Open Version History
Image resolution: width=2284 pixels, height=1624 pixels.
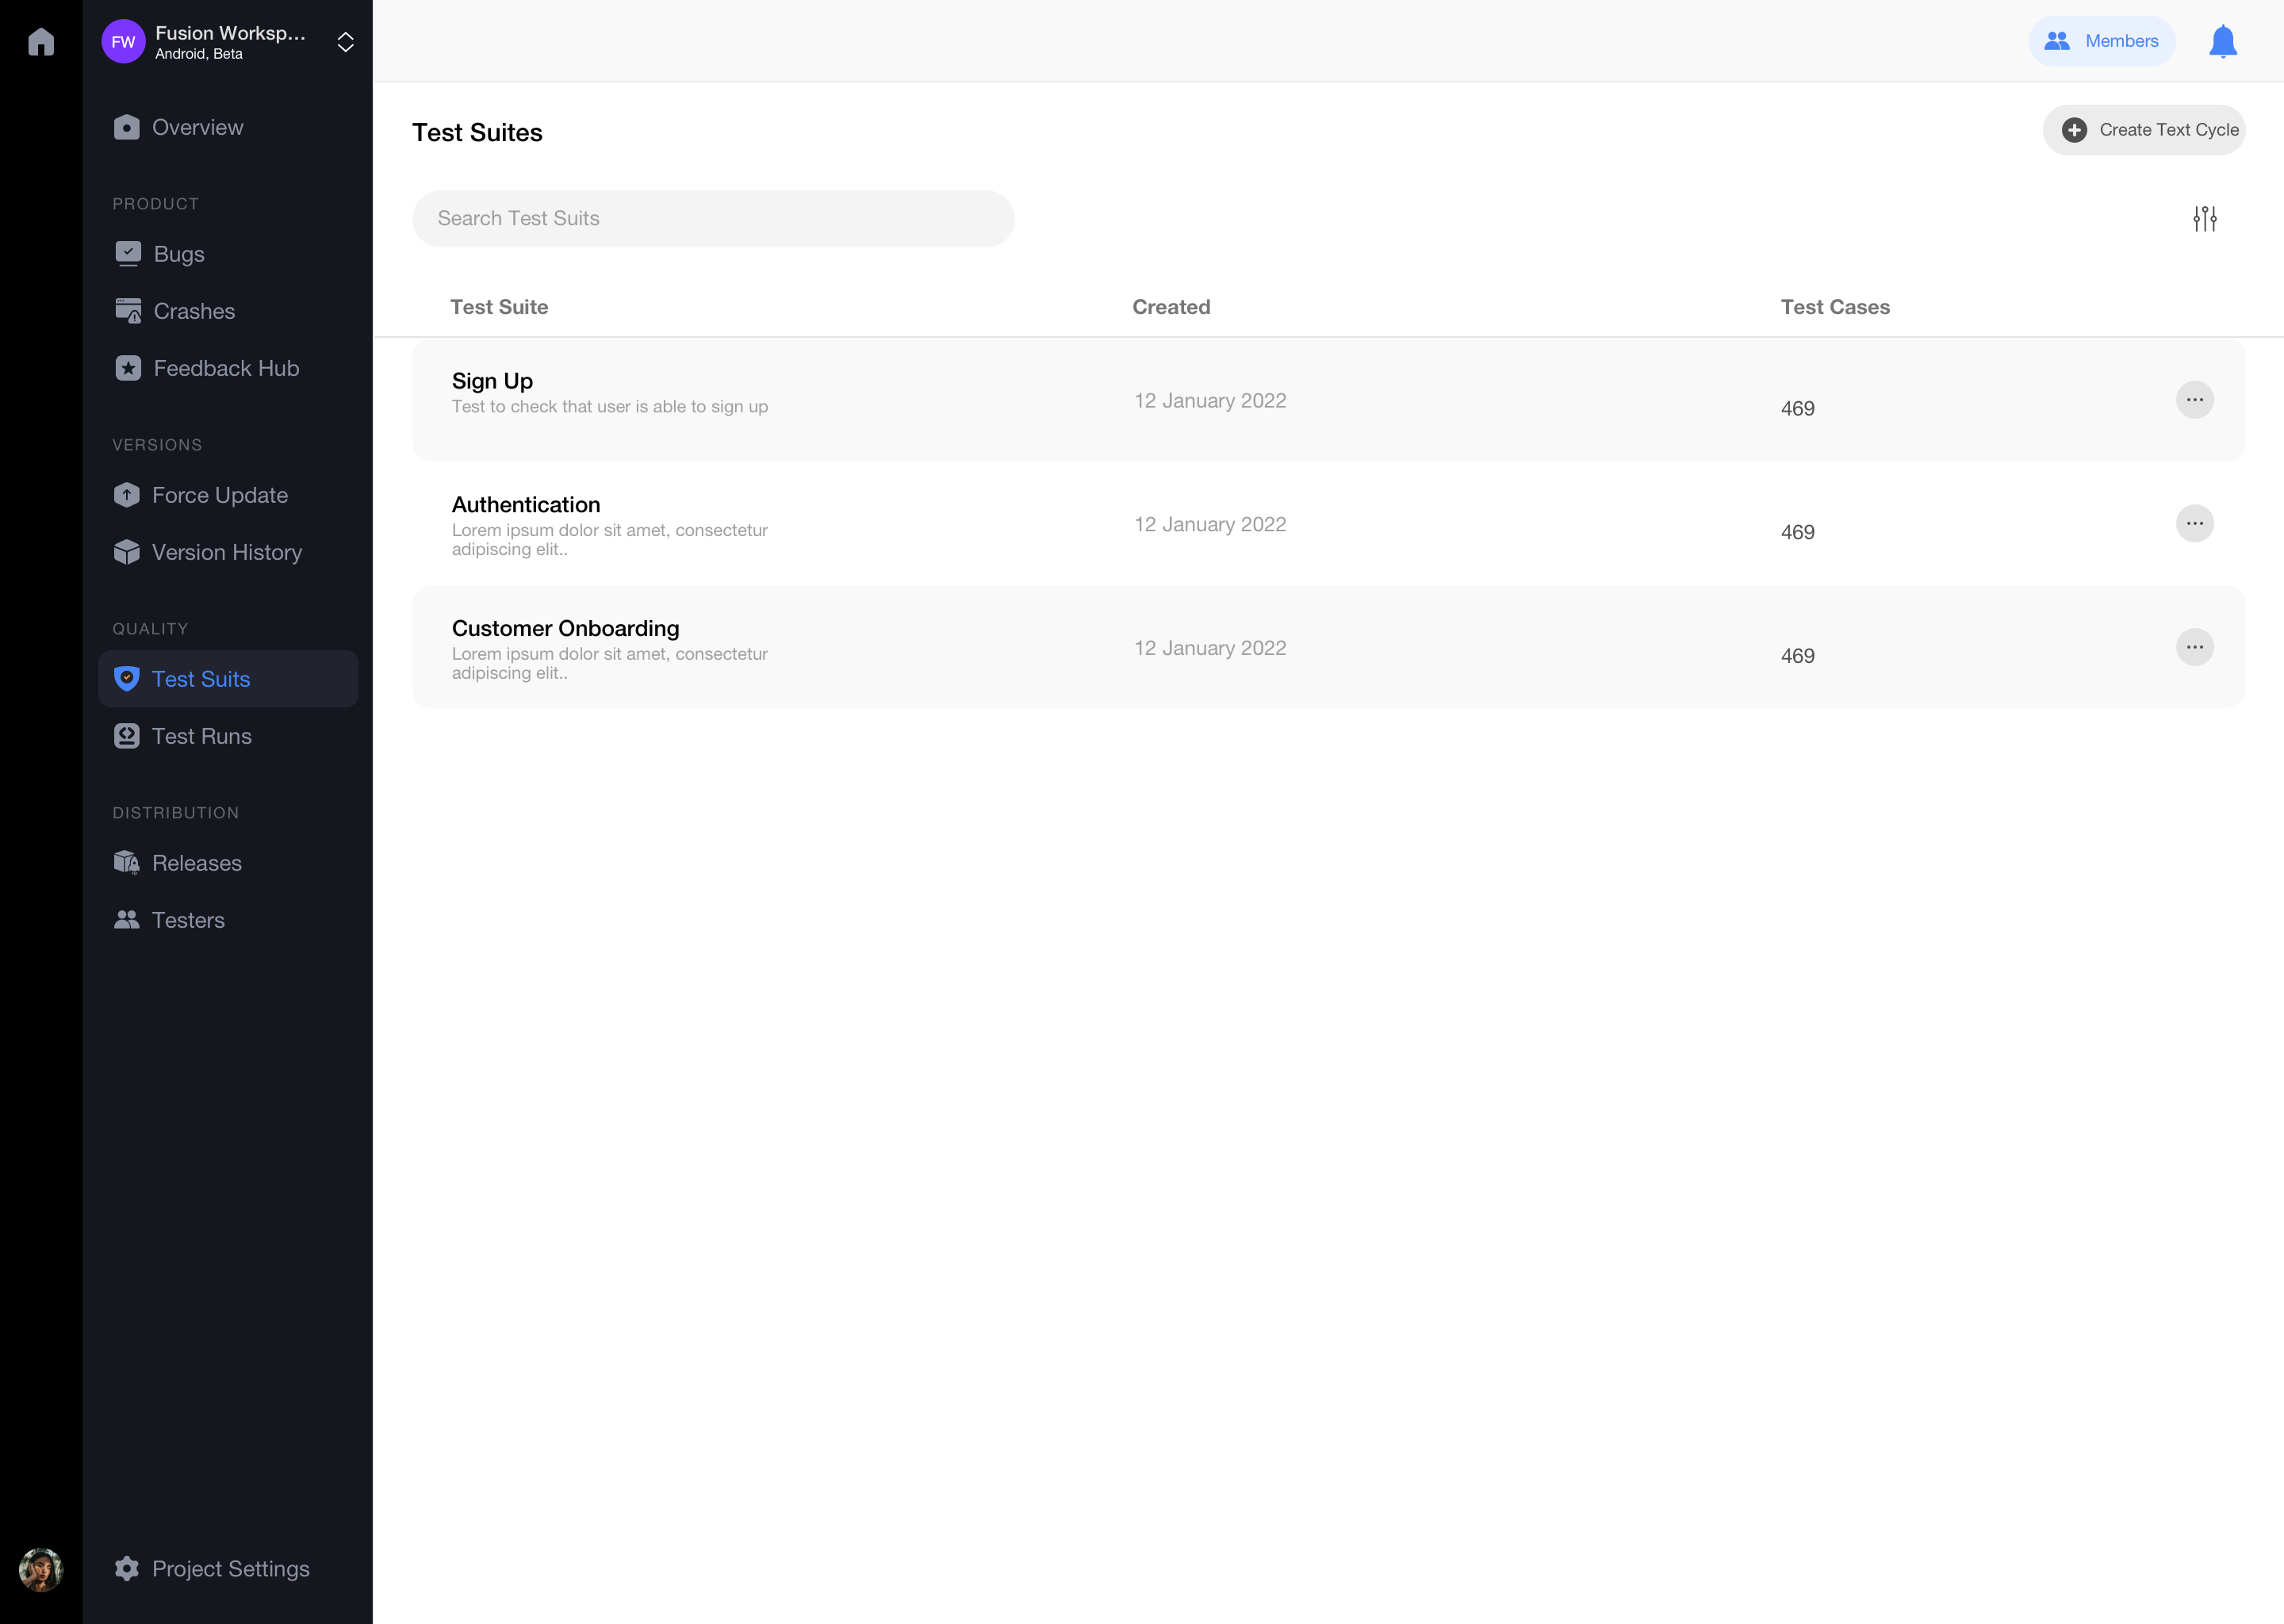(x=226, y=552)
